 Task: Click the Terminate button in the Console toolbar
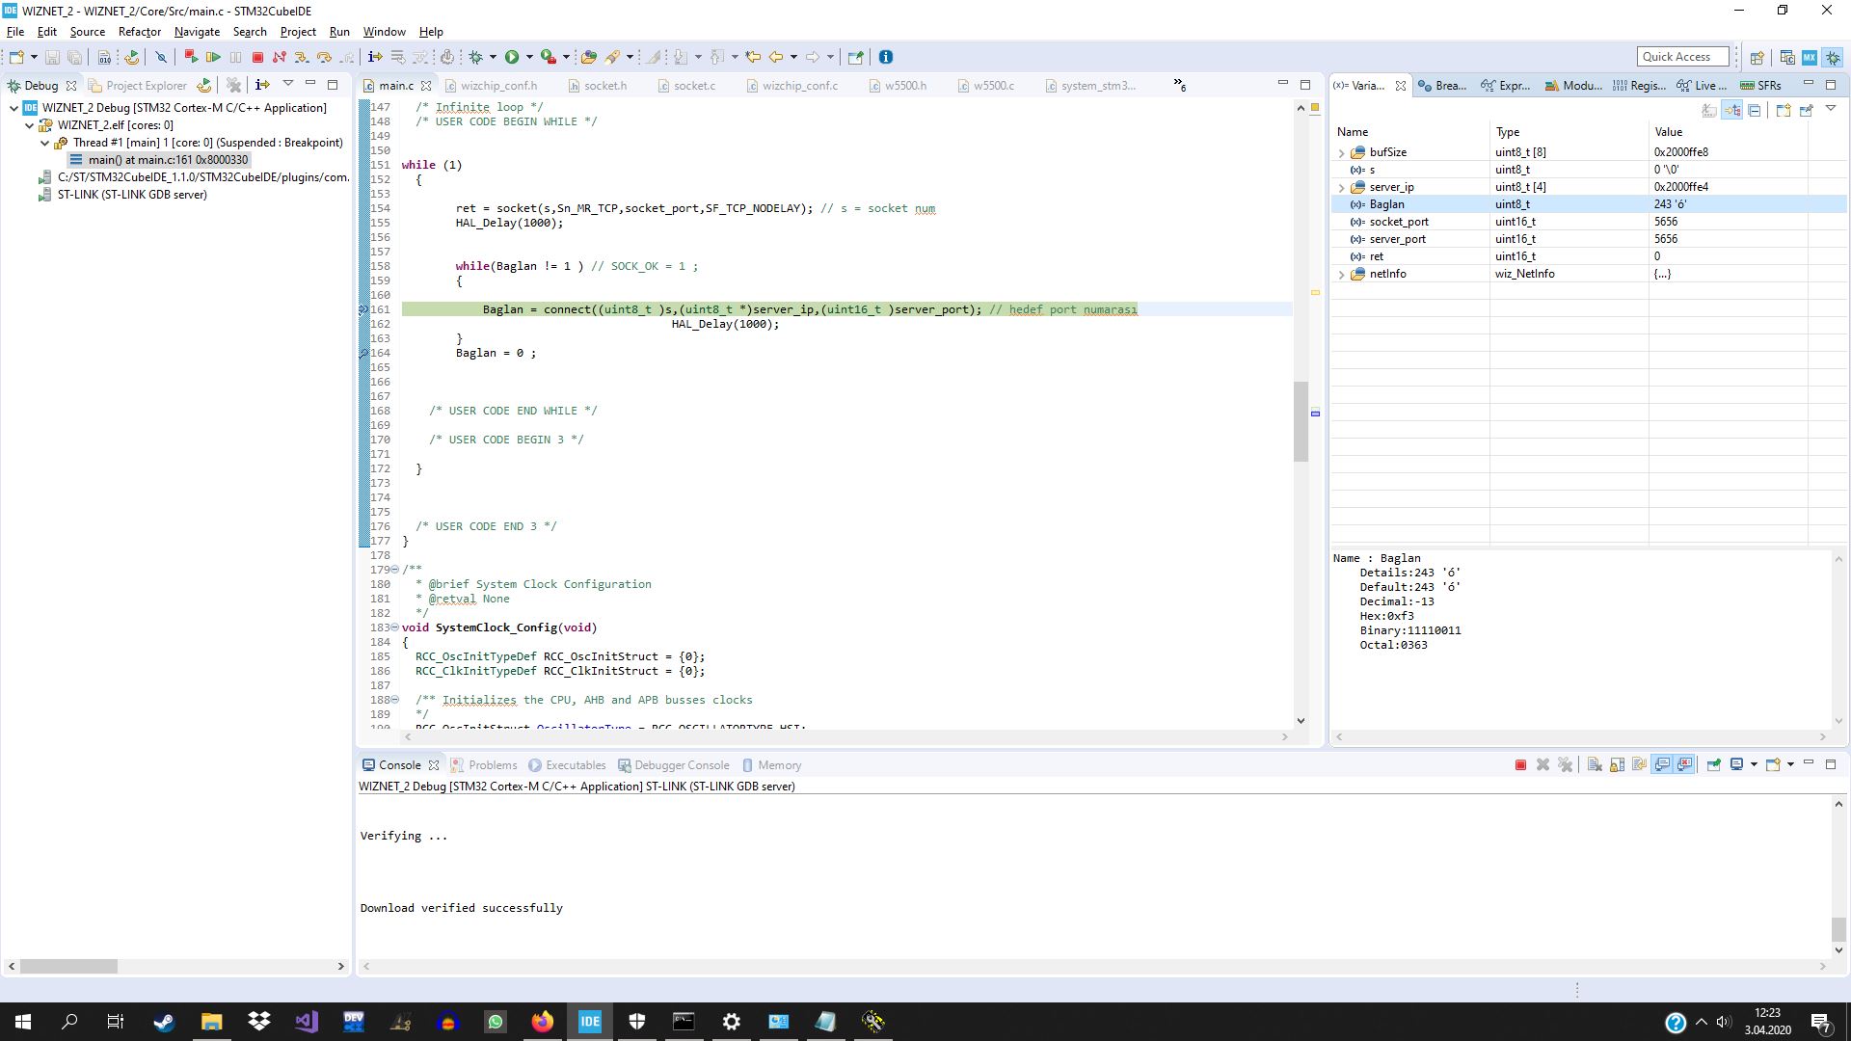[x=1520, y=765]
